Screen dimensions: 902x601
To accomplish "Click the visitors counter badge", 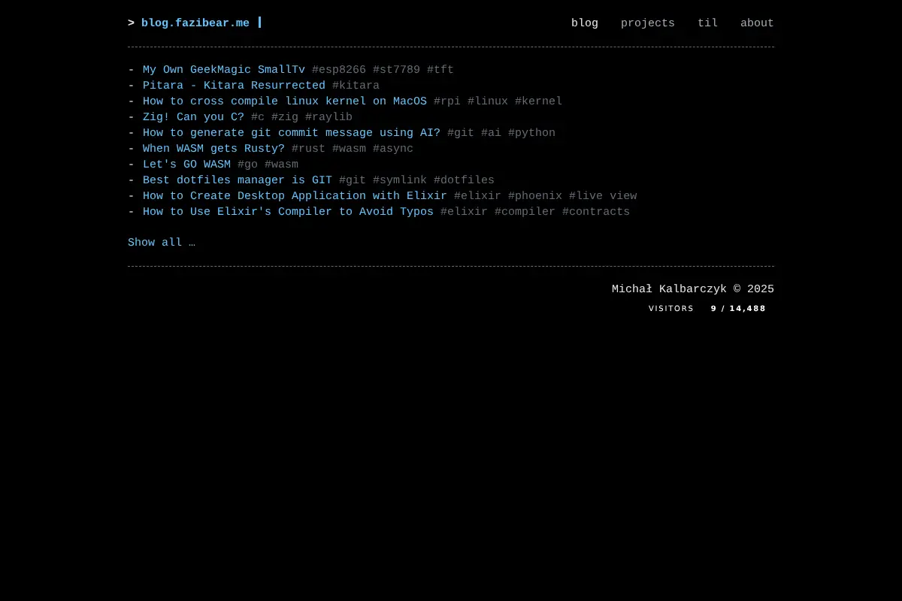I will point(707,308).
